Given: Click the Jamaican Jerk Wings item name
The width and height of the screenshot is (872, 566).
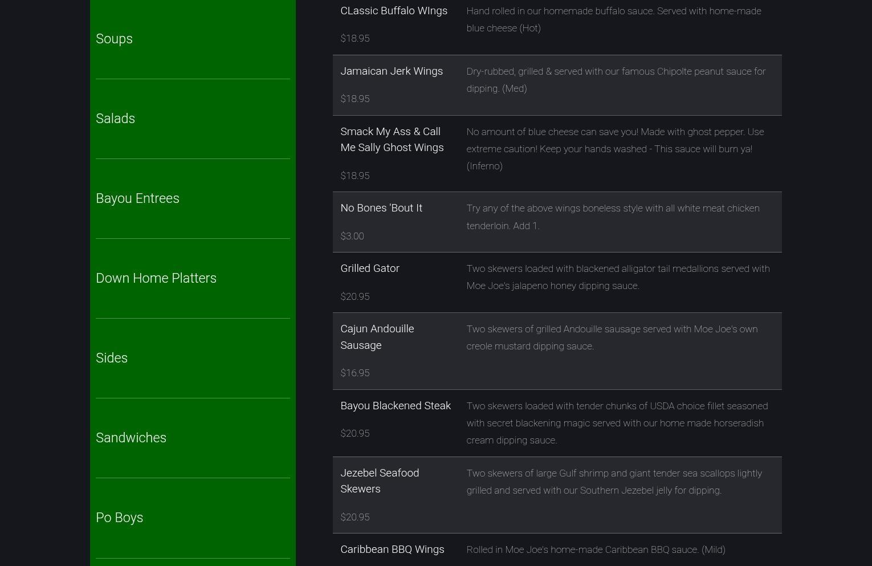Looking at the screenshot, I should (x=392, y=71).
